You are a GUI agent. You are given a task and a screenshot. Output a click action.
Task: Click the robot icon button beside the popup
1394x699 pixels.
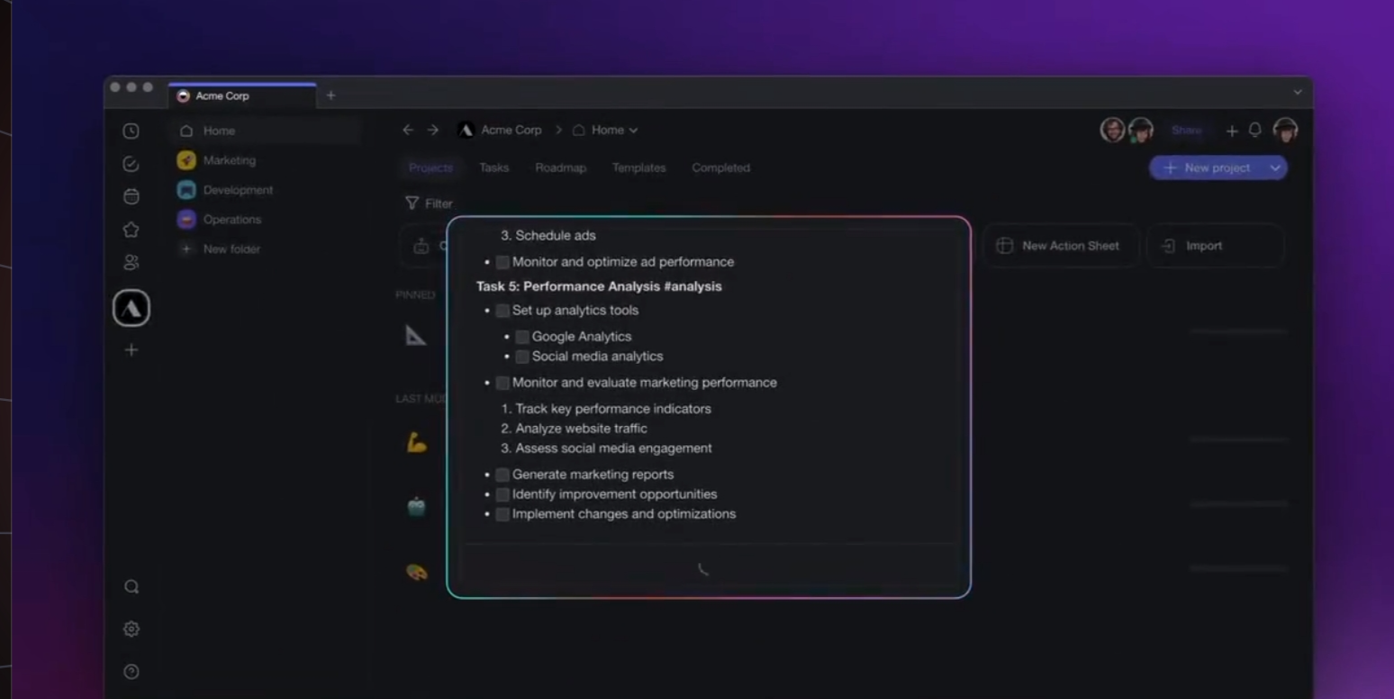421,246
